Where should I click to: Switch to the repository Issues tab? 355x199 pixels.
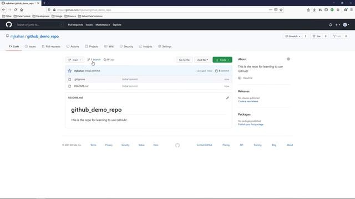31,46
